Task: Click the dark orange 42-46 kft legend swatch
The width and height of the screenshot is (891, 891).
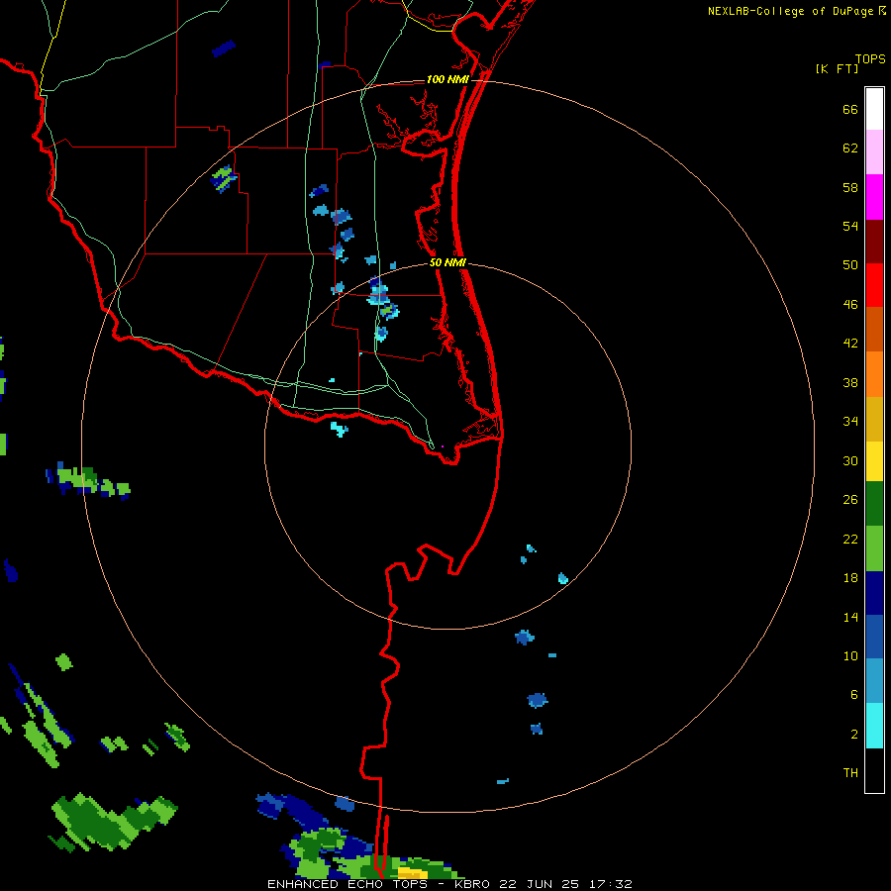Action: (x=874, y=329)
